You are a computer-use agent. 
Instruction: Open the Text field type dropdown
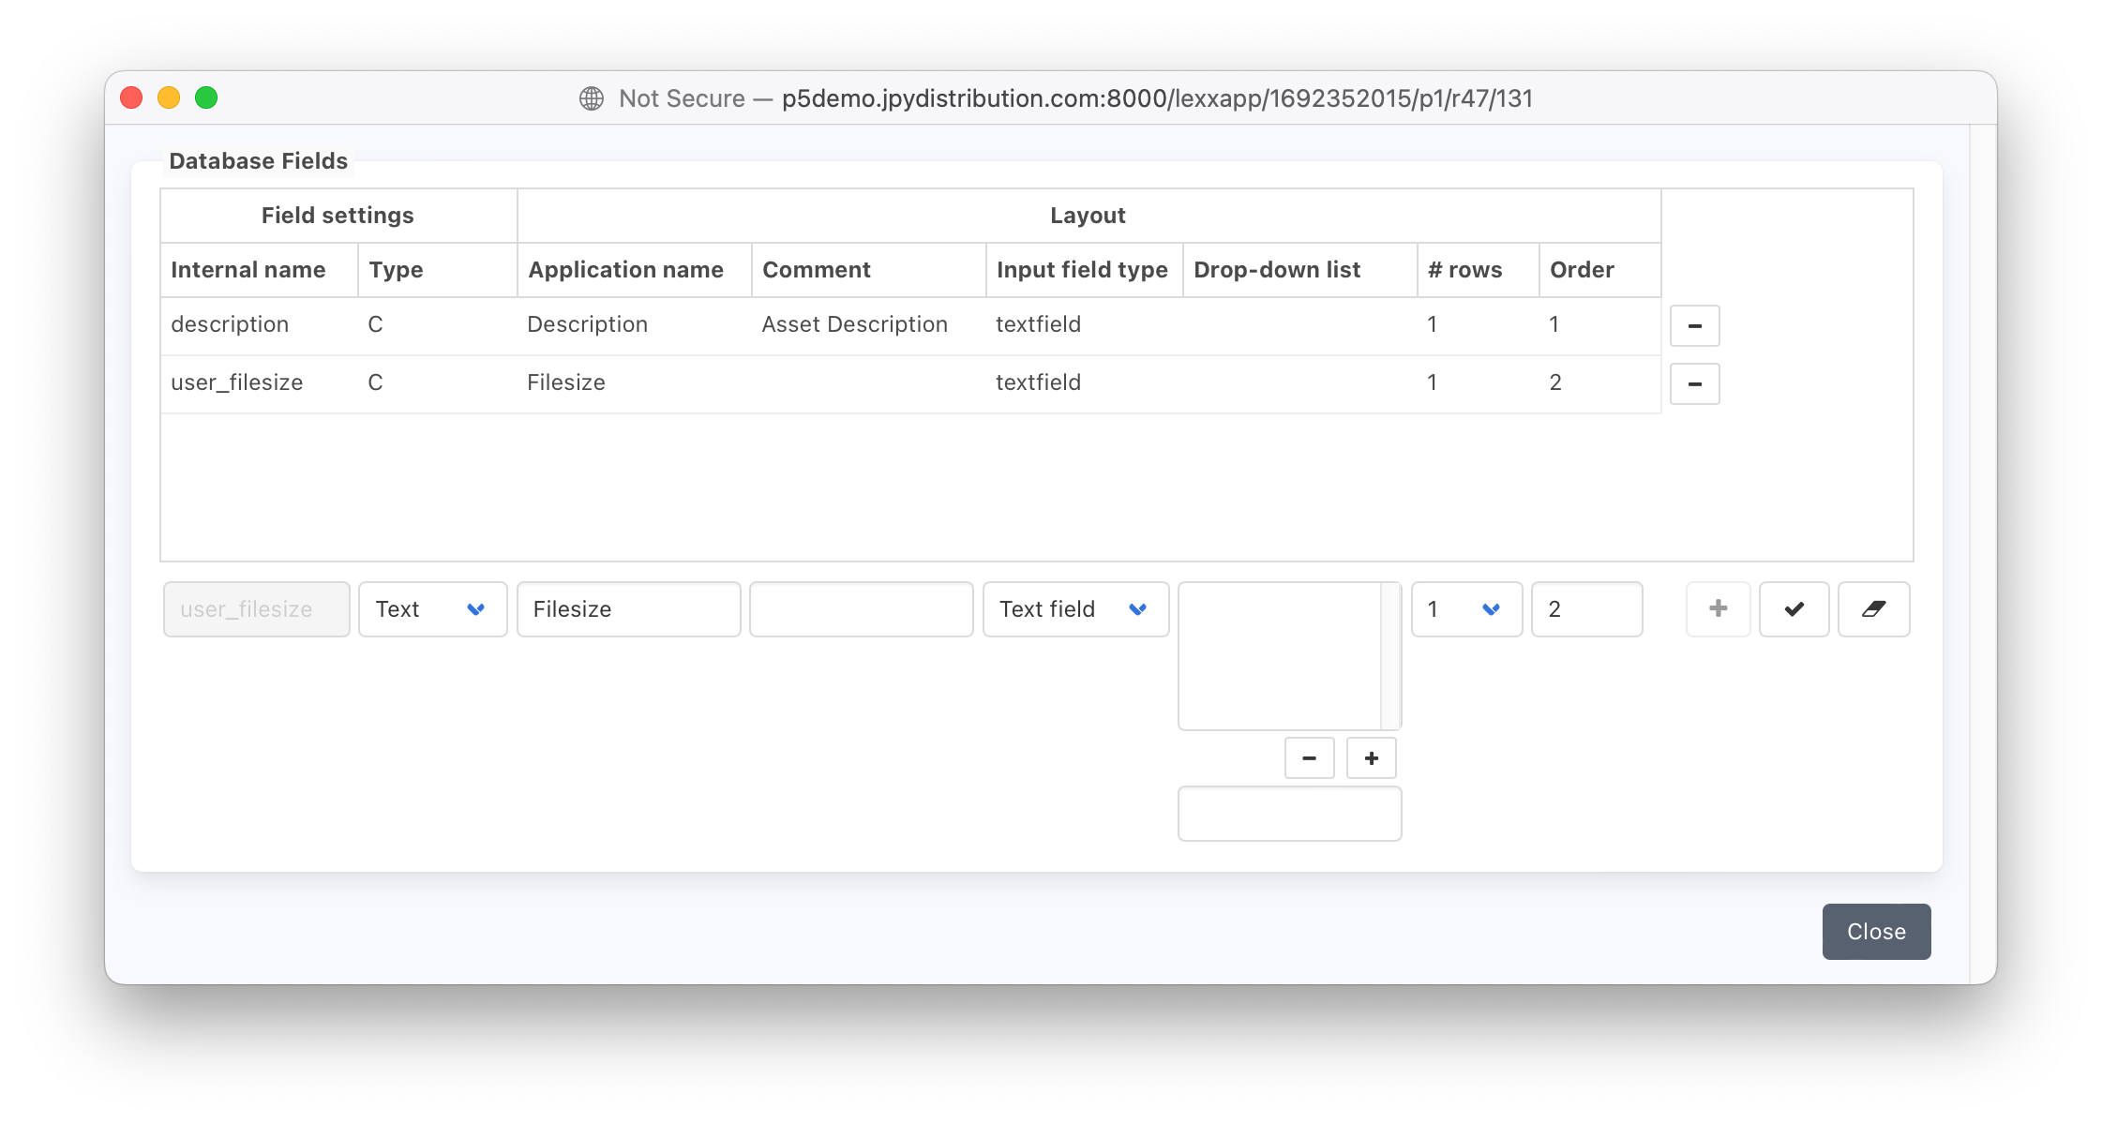[x=432, y=608]
